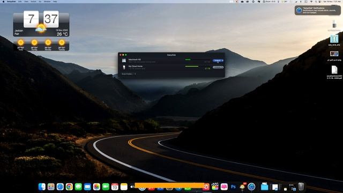Launch Photoshop from the Dock
The width and height of the screenshot is (343, 193).
point(233,187)
